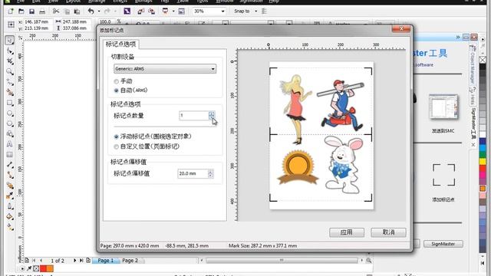Expand the docker panel double-chevron arrows
The height and width of the screenshot is (276, 491).
[x=458, y=38]
